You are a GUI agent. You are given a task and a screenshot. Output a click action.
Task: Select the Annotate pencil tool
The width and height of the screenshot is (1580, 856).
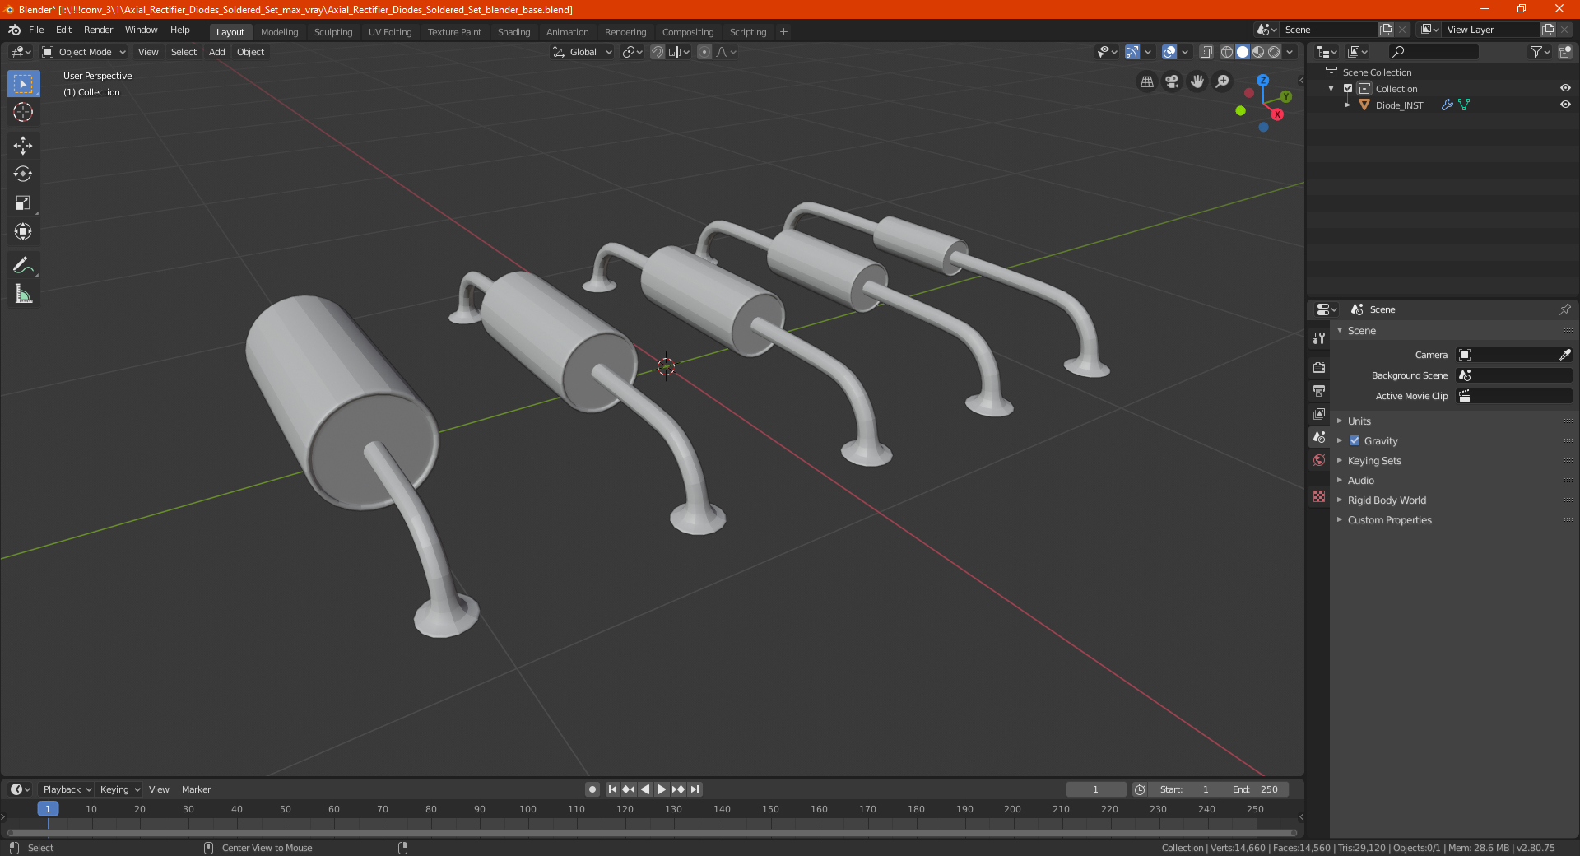click(23, 265)
